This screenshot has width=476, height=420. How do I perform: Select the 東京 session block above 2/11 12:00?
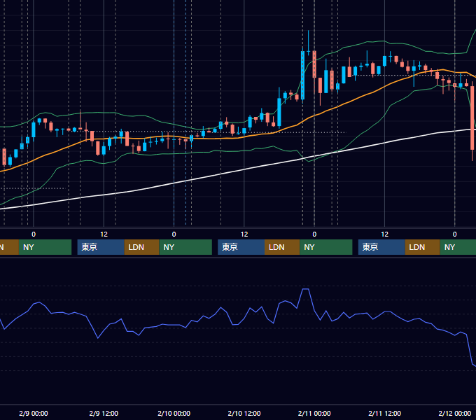click(x=381, y=247)
